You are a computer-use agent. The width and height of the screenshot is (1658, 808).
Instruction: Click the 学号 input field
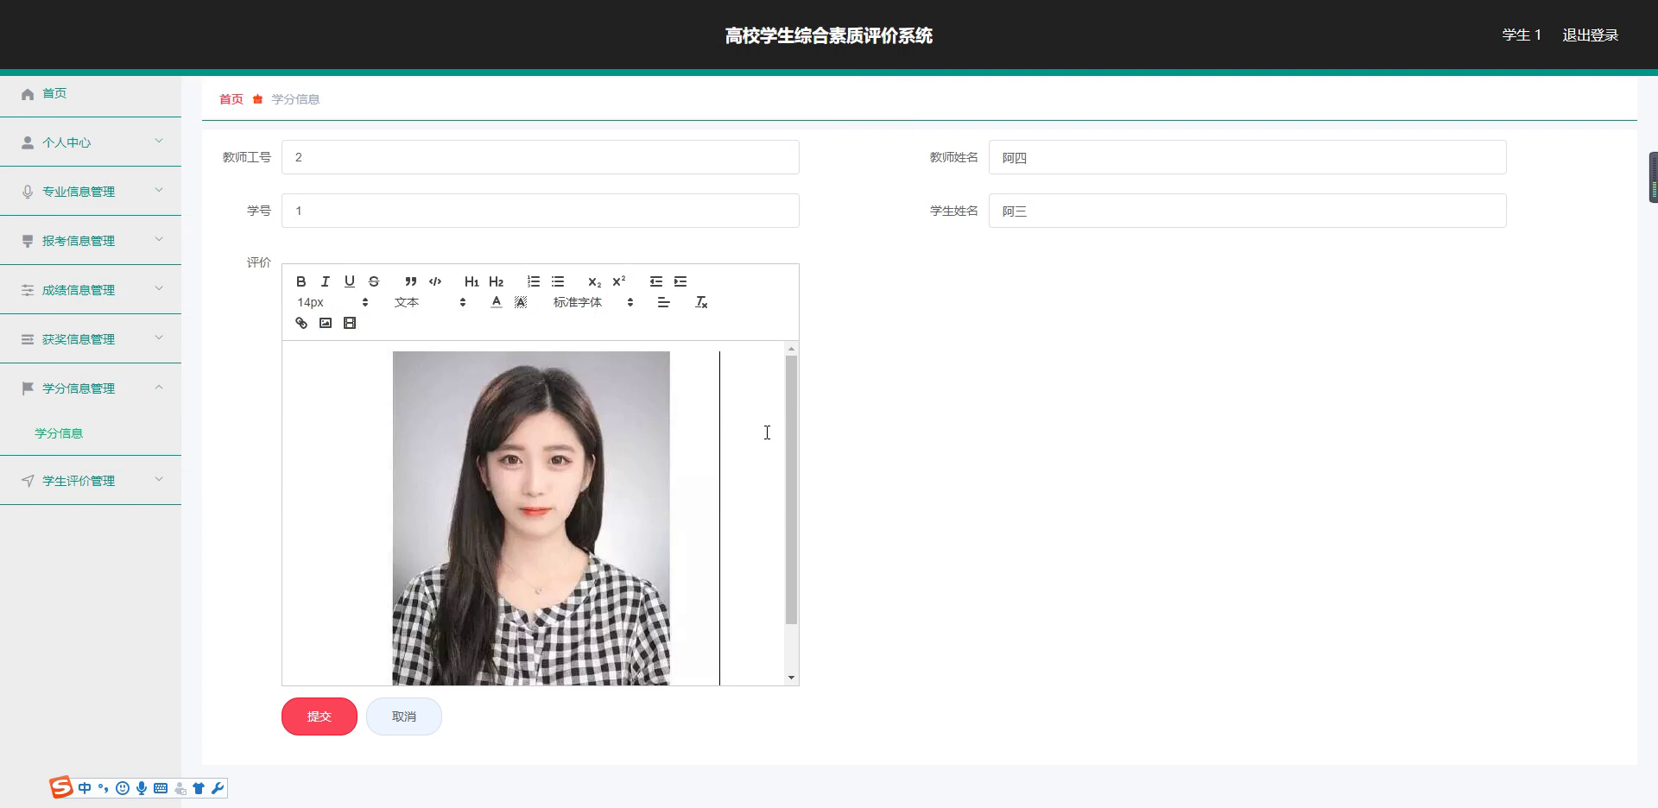tap(541, 211)
